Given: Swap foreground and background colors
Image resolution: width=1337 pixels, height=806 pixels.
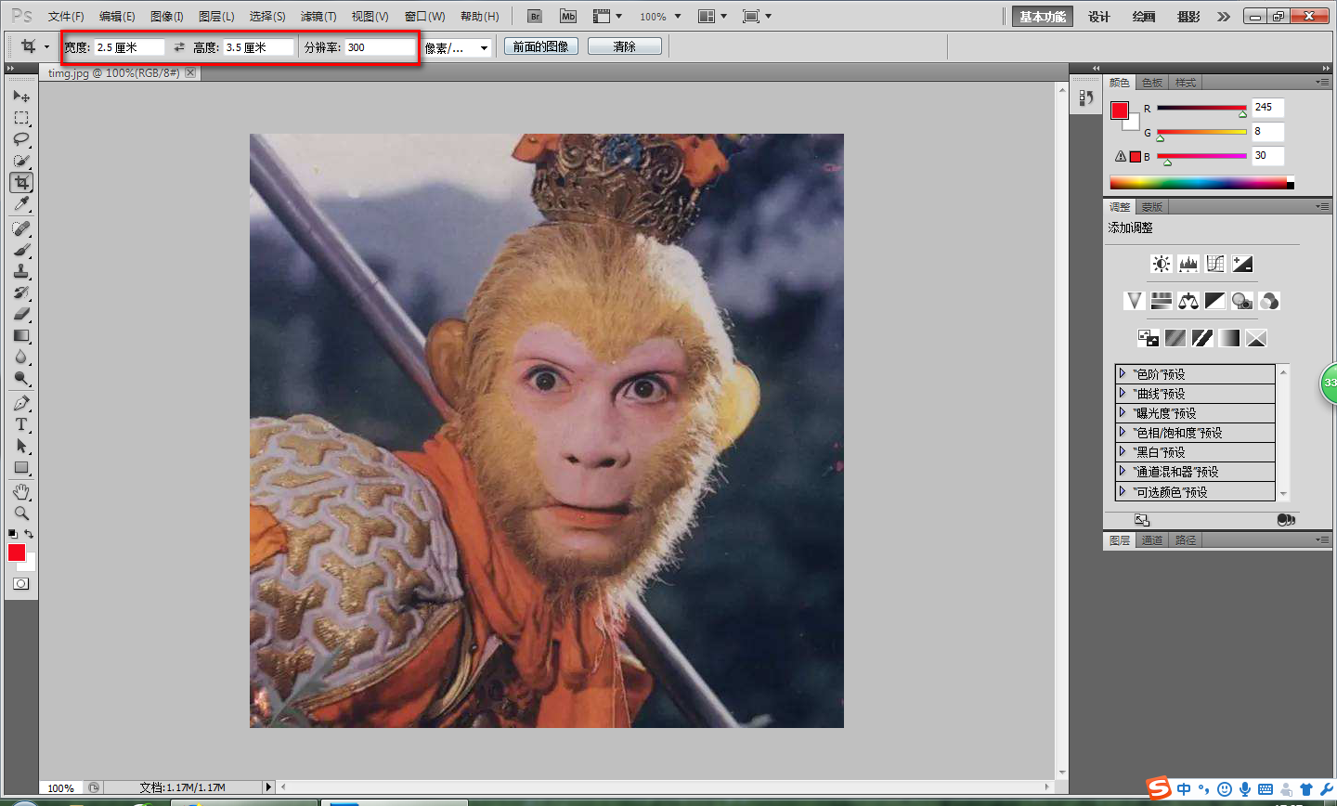Looking at the screenshot, I should point(30,534).
